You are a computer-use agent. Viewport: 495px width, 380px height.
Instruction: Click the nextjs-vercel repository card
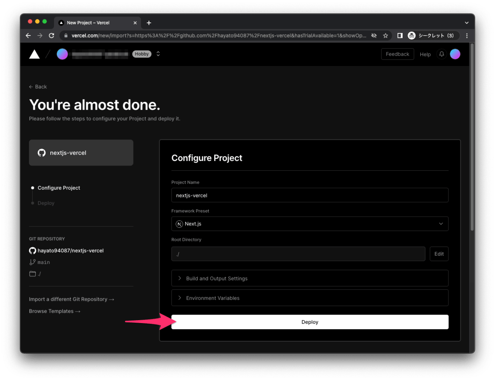point(81,153)
